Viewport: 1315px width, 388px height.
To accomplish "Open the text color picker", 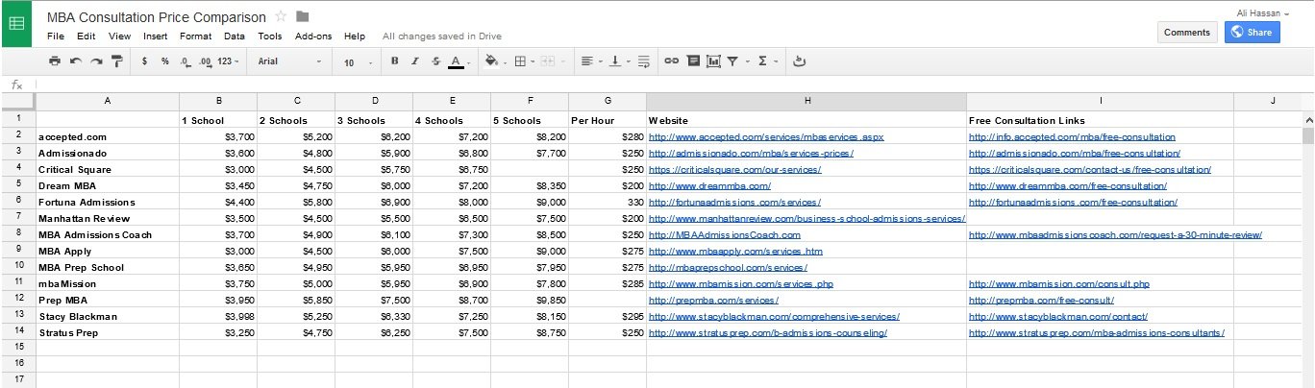I will 459,61.
